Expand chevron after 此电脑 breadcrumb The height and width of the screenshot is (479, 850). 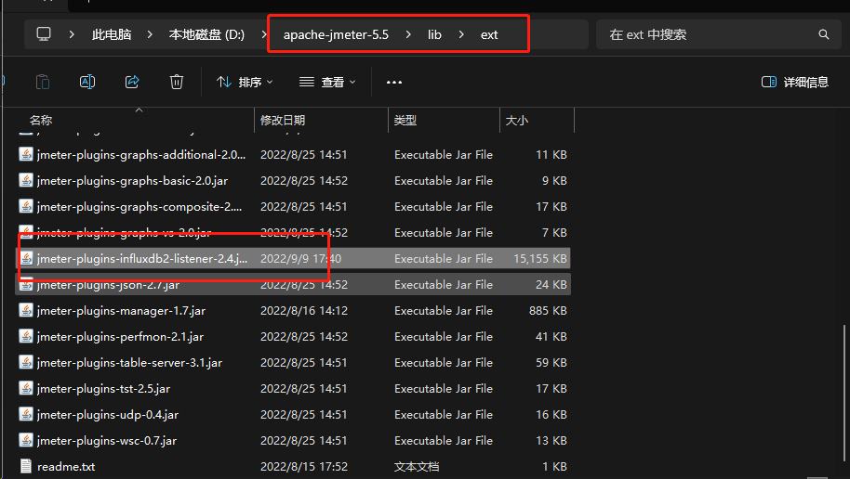[150, 34]
